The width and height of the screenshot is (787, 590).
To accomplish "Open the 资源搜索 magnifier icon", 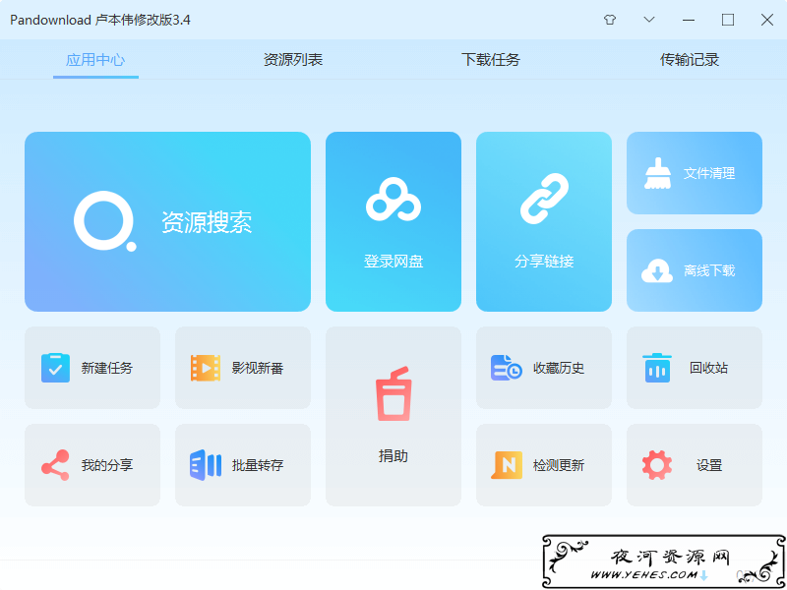I will [104, 220].
